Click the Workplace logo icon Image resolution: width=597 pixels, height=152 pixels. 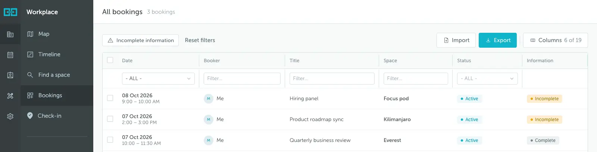pos(10,12)
